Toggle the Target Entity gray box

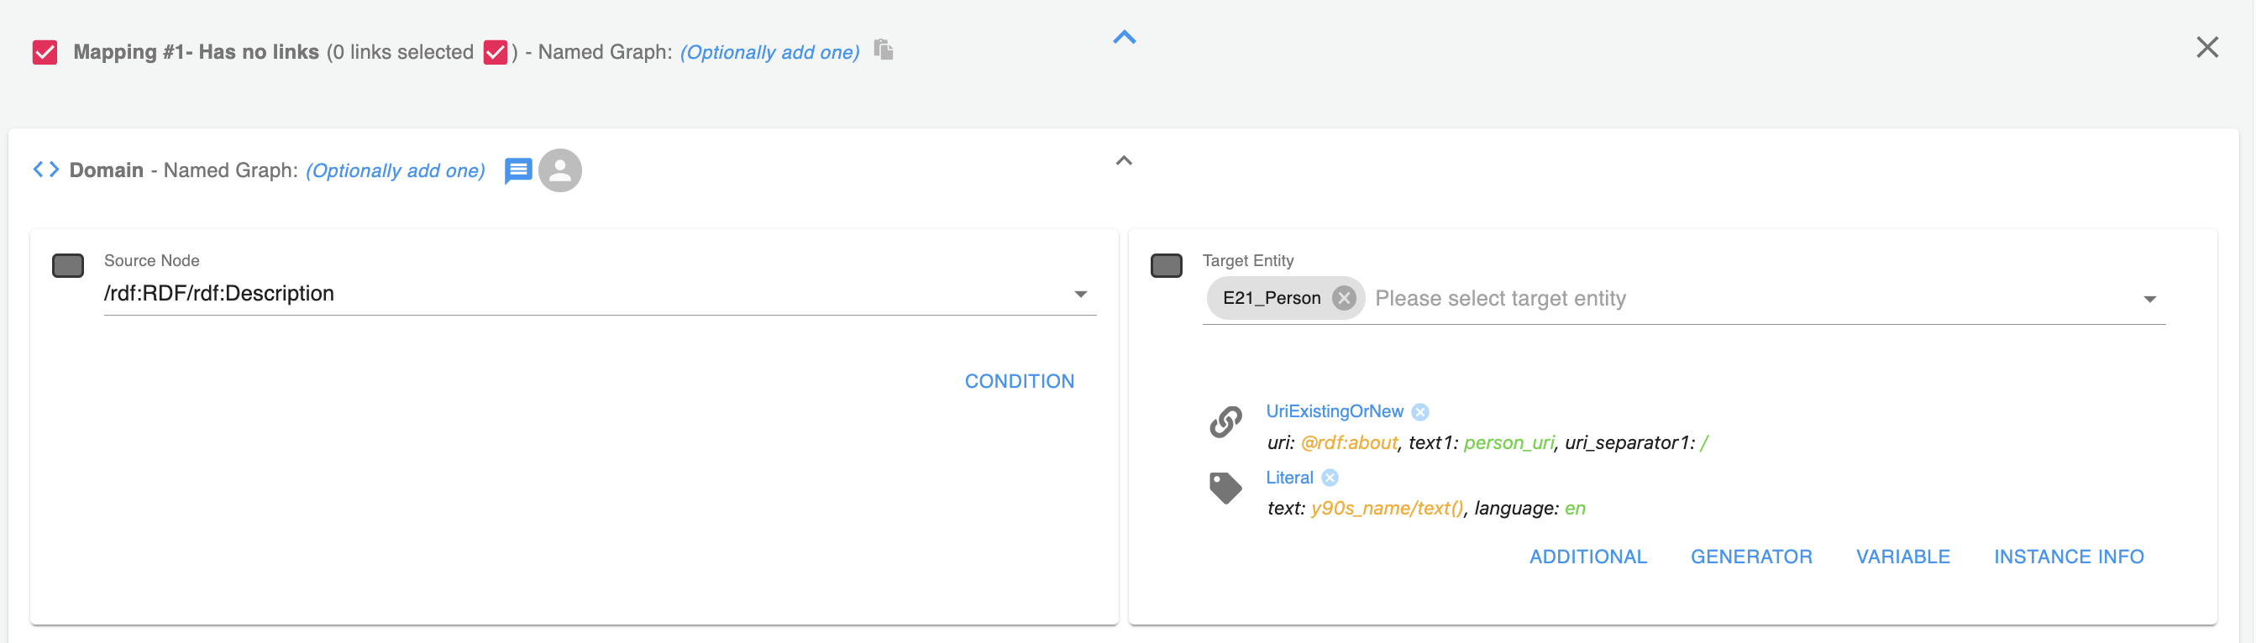[1166, 265]
